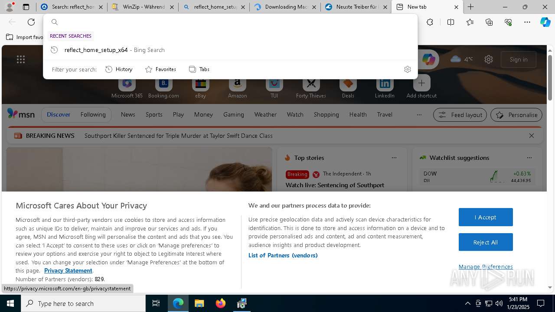The width and height of the screenshot is (555, 312).
Task: Open Settings and more ellipsis
Action: click(x=527, y=22)
